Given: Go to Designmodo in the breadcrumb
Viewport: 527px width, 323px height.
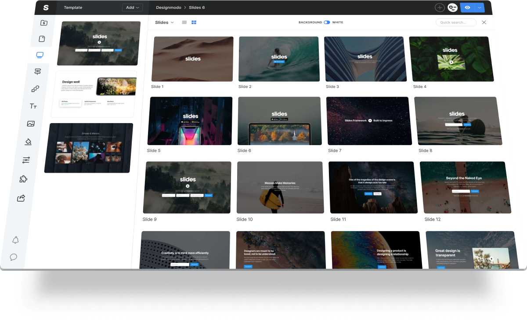Looking at the screenshot, I should click(169, 7).
